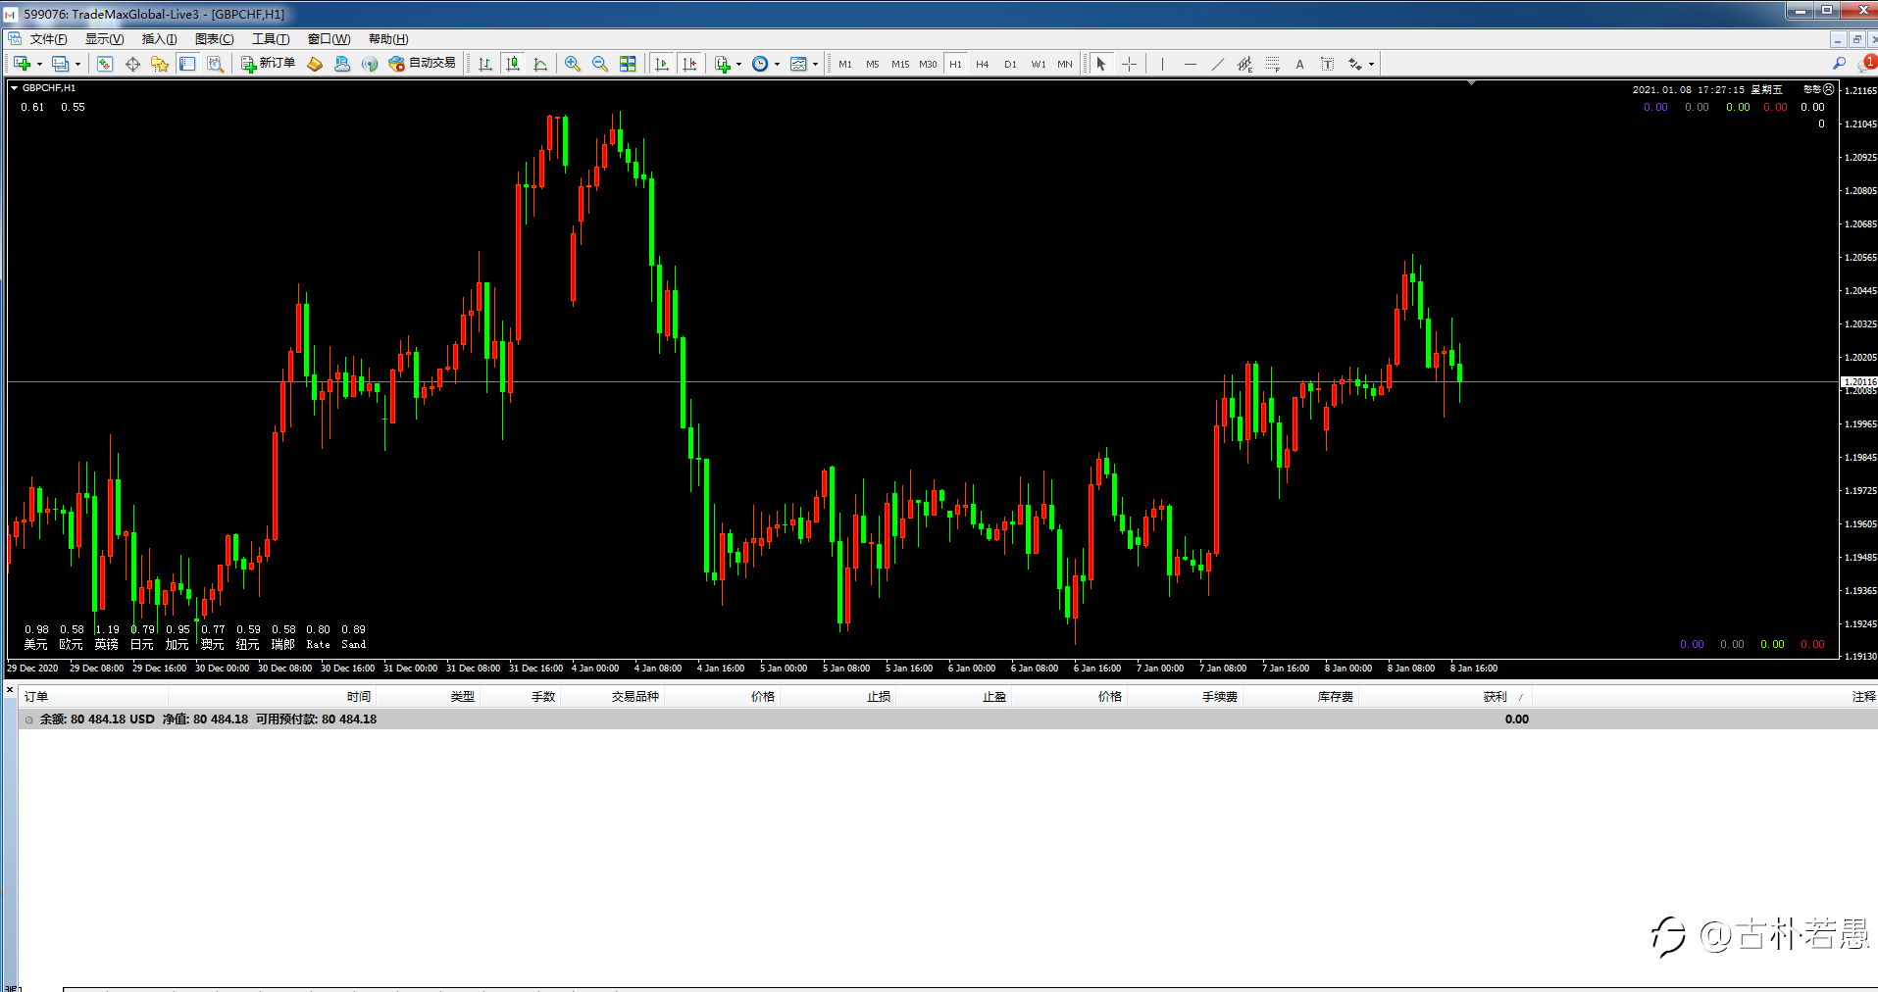The image size is (1878, 992).
Task: Open the 插入(I) menu
Action: coord(159,39)
